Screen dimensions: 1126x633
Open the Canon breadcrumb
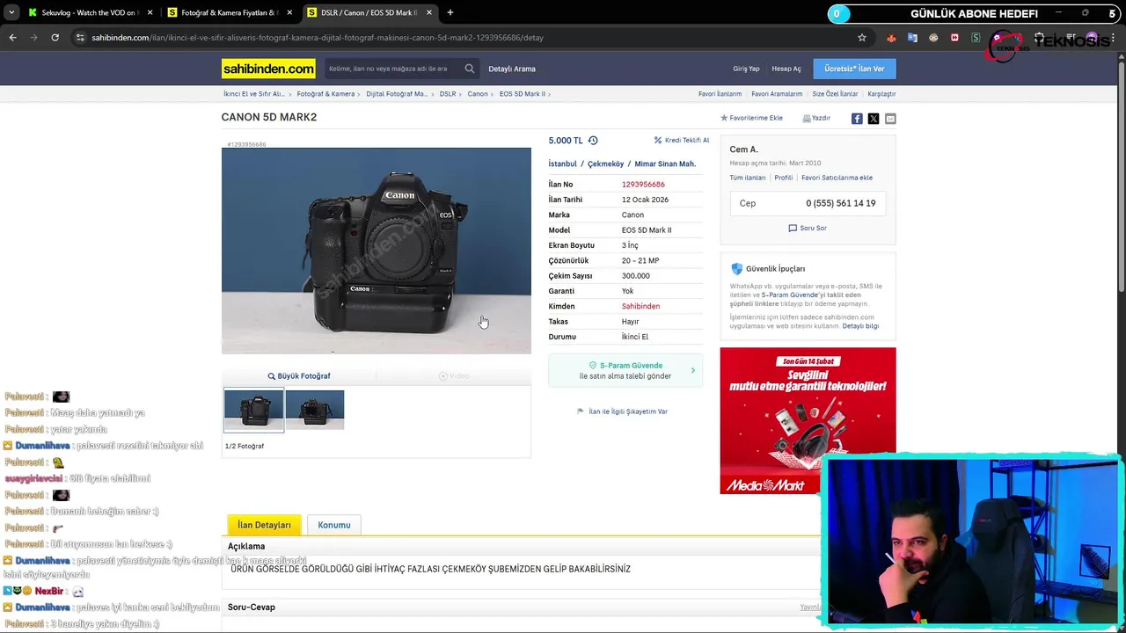pyautogui.click(x=478, y=94)
